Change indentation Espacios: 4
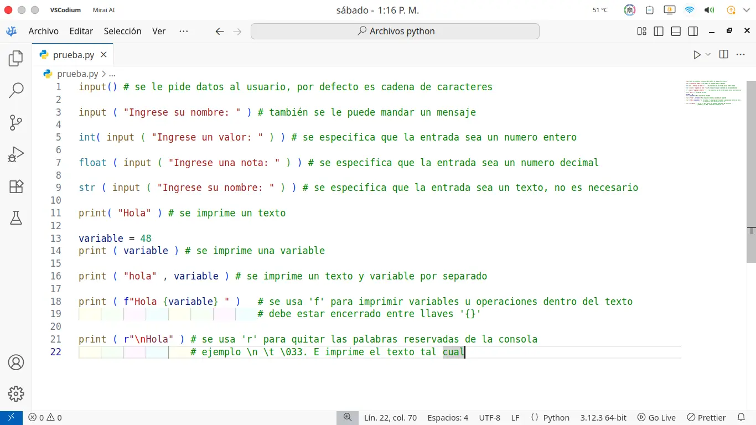The image size is (756, 425). pyautogui.click(x=448, y=418)
